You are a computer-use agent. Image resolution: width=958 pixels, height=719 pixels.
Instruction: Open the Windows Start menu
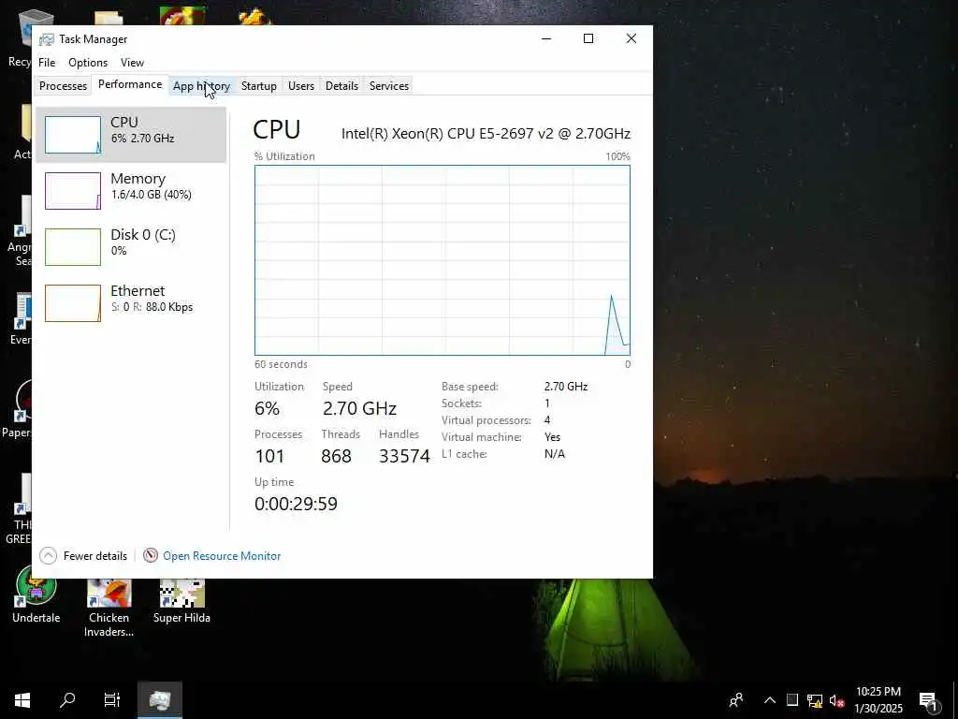click(x=22, y=700)
